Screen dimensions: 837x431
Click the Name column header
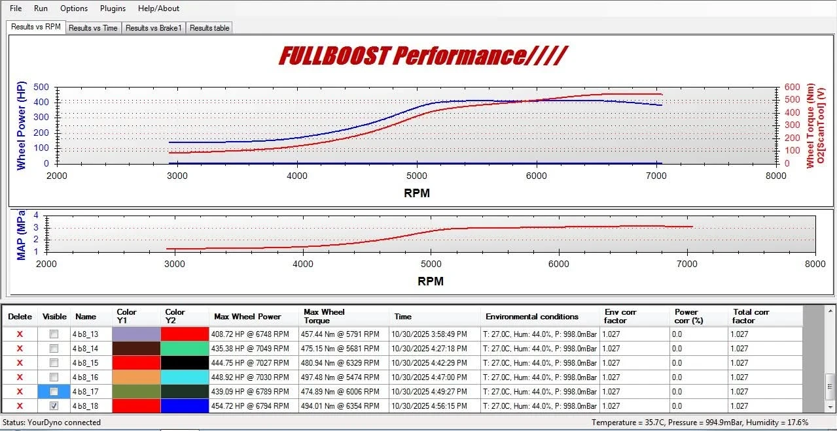tap(91, 316)
